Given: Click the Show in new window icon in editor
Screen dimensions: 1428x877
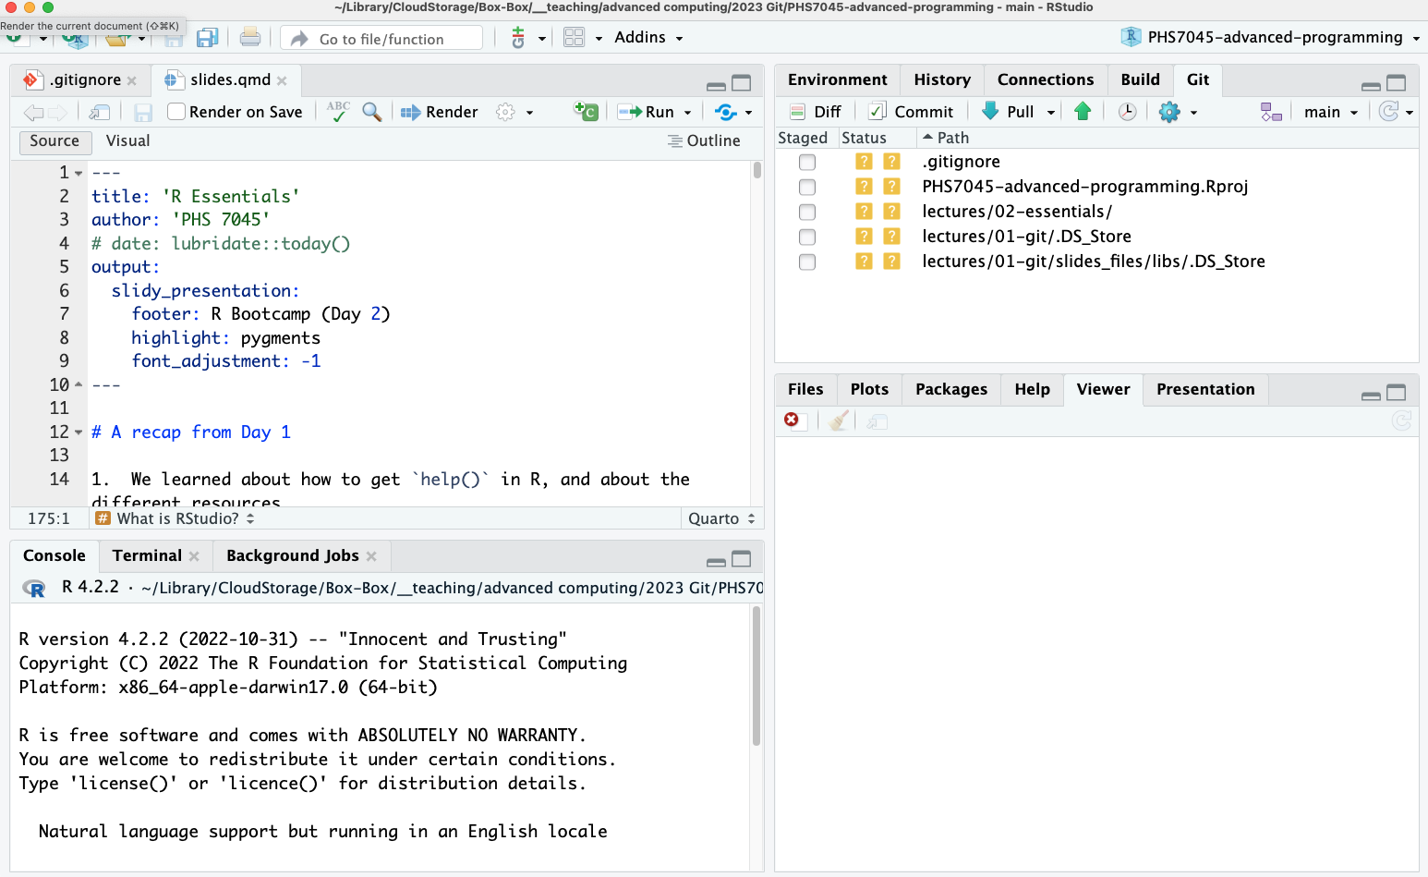Looking at the screenshot, I should [x=100, y=112].
